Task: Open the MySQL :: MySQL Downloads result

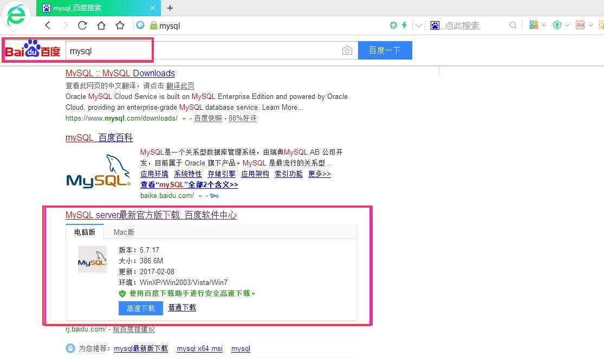Action: click(120, 73)
